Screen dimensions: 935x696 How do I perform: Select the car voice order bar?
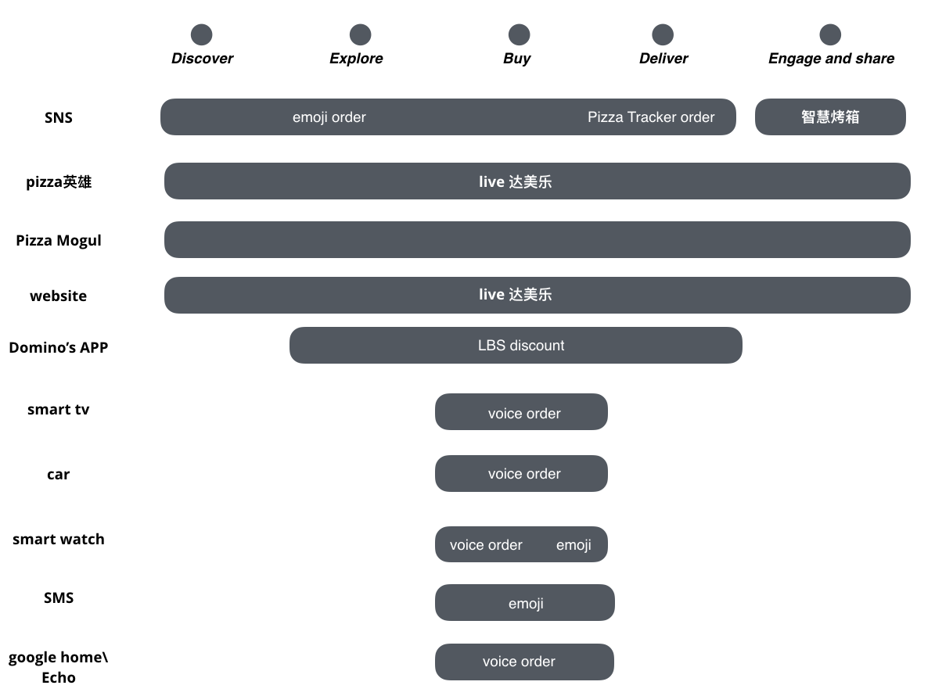(x=521, y=474)
